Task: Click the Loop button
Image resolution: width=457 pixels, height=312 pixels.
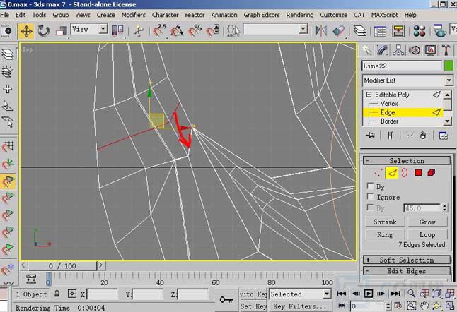Action: click(427, 234)
